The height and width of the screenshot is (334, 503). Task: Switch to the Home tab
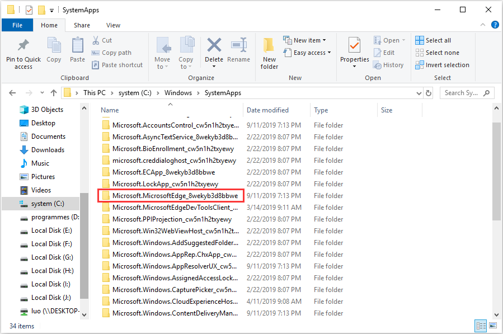(x=49, y=25)
